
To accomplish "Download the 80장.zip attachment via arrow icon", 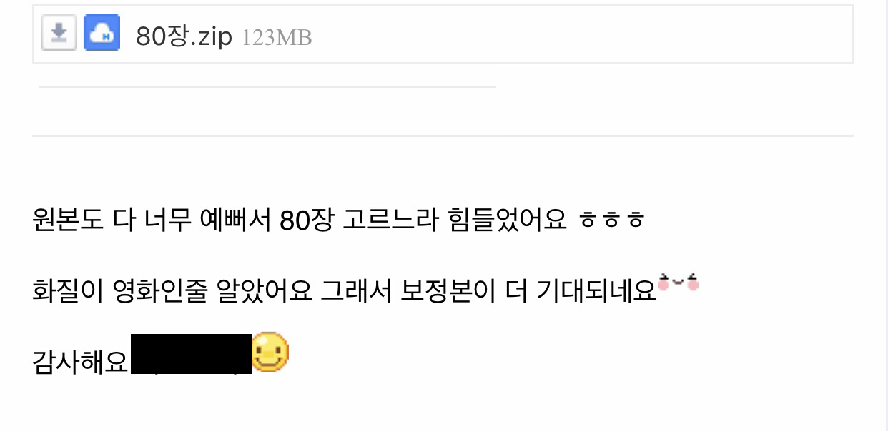I will click(x=59, y=34).
